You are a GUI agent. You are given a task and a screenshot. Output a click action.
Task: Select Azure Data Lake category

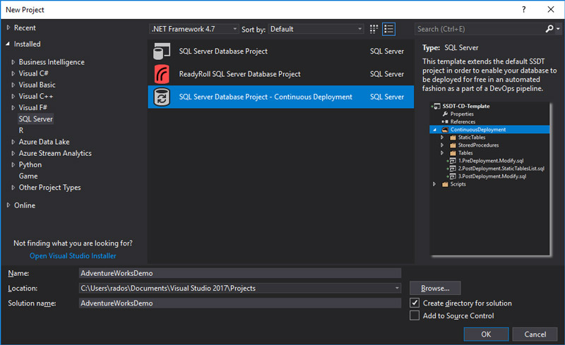pyautogui.click(x=44, y=142)
